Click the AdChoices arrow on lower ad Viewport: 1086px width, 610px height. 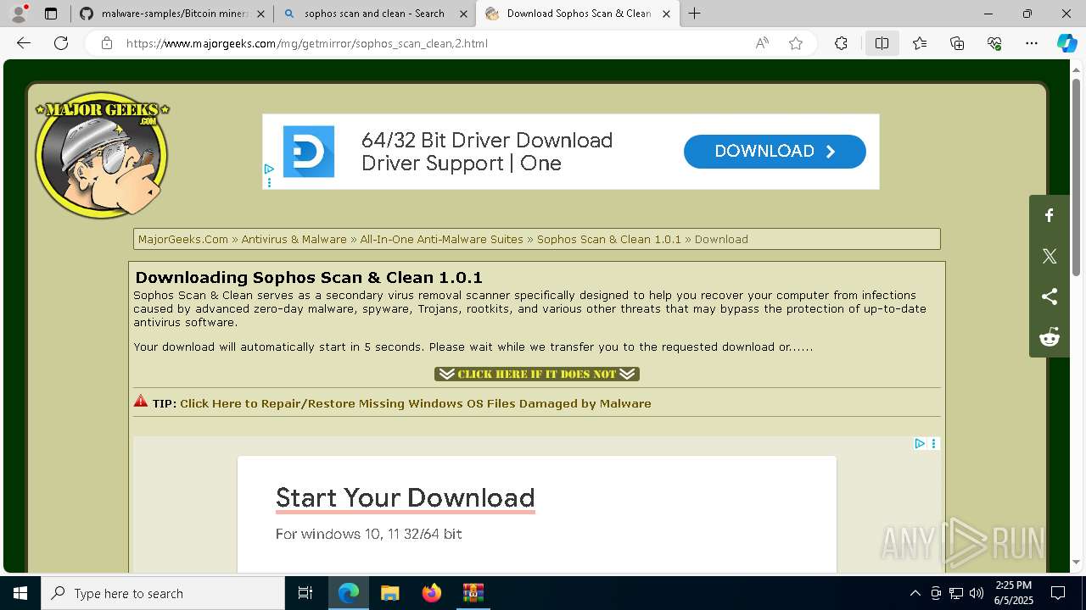920,443
